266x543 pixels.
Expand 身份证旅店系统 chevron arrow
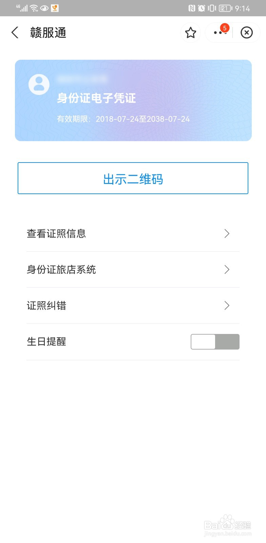pos(227,269)
